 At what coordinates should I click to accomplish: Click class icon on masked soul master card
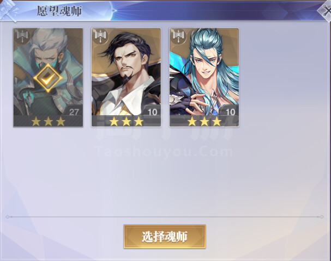point(22,35)
